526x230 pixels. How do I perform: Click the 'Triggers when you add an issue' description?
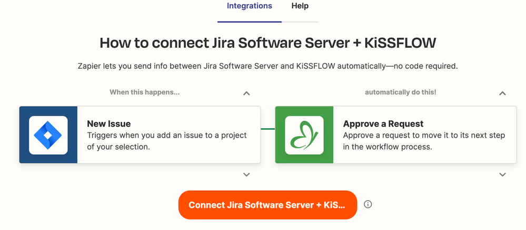167,141
